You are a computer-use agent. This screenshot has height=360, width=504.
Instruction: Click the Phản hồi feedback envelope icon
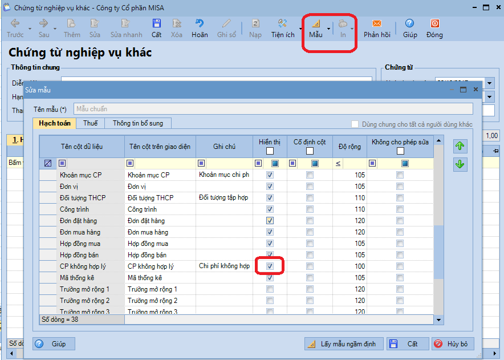point(377,24)
